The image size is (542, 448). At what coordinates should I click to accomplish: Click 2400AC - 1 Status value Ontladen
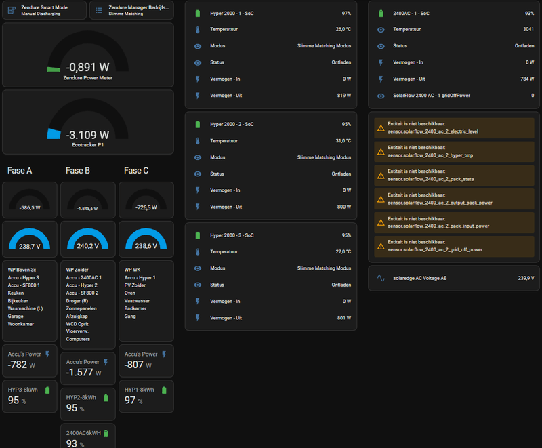tap(524, 45)
